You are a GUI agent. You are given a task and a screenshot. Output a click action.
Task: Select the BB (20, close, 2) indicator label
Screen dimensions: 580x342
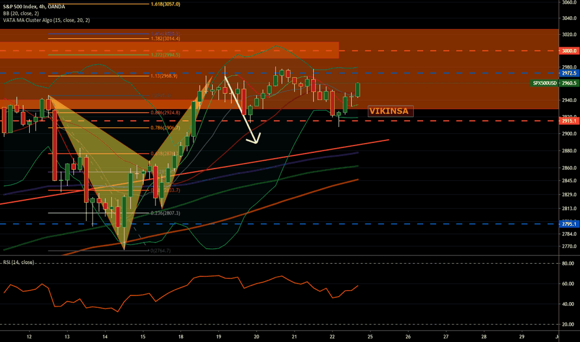[x=21, y=13]
